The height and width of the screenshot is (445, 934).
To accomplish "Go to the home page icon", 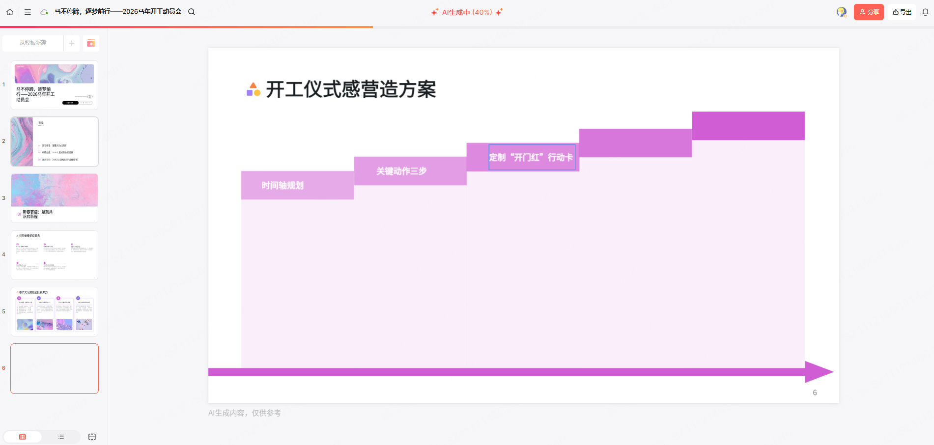I will 10,12.
